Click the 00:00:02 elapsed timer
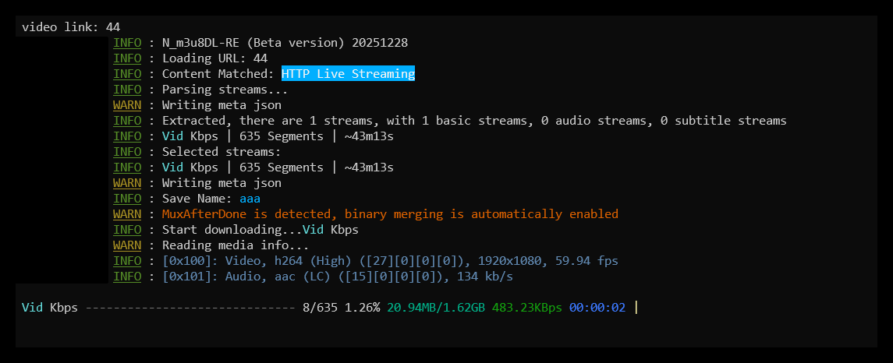The width and height of the screenshot is (893, 363). coord(597,308)
